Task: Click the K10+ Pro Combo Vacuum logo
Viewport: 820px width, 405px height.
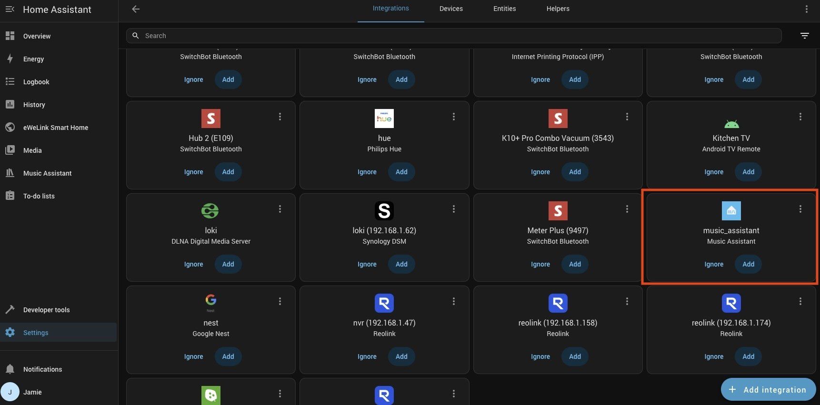Action: pyautogui.click(x=558, y=119)
